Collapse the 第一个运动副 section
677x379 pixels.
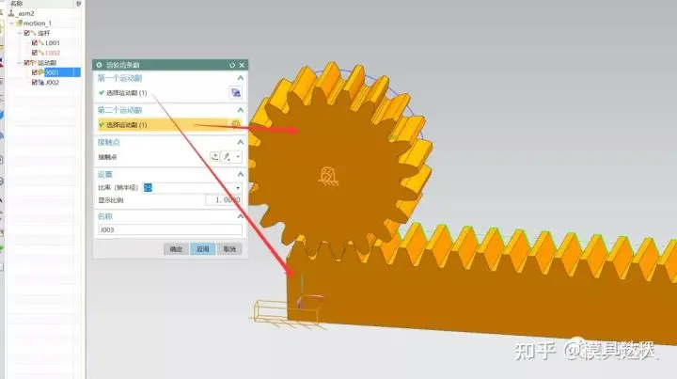point(241,78)
